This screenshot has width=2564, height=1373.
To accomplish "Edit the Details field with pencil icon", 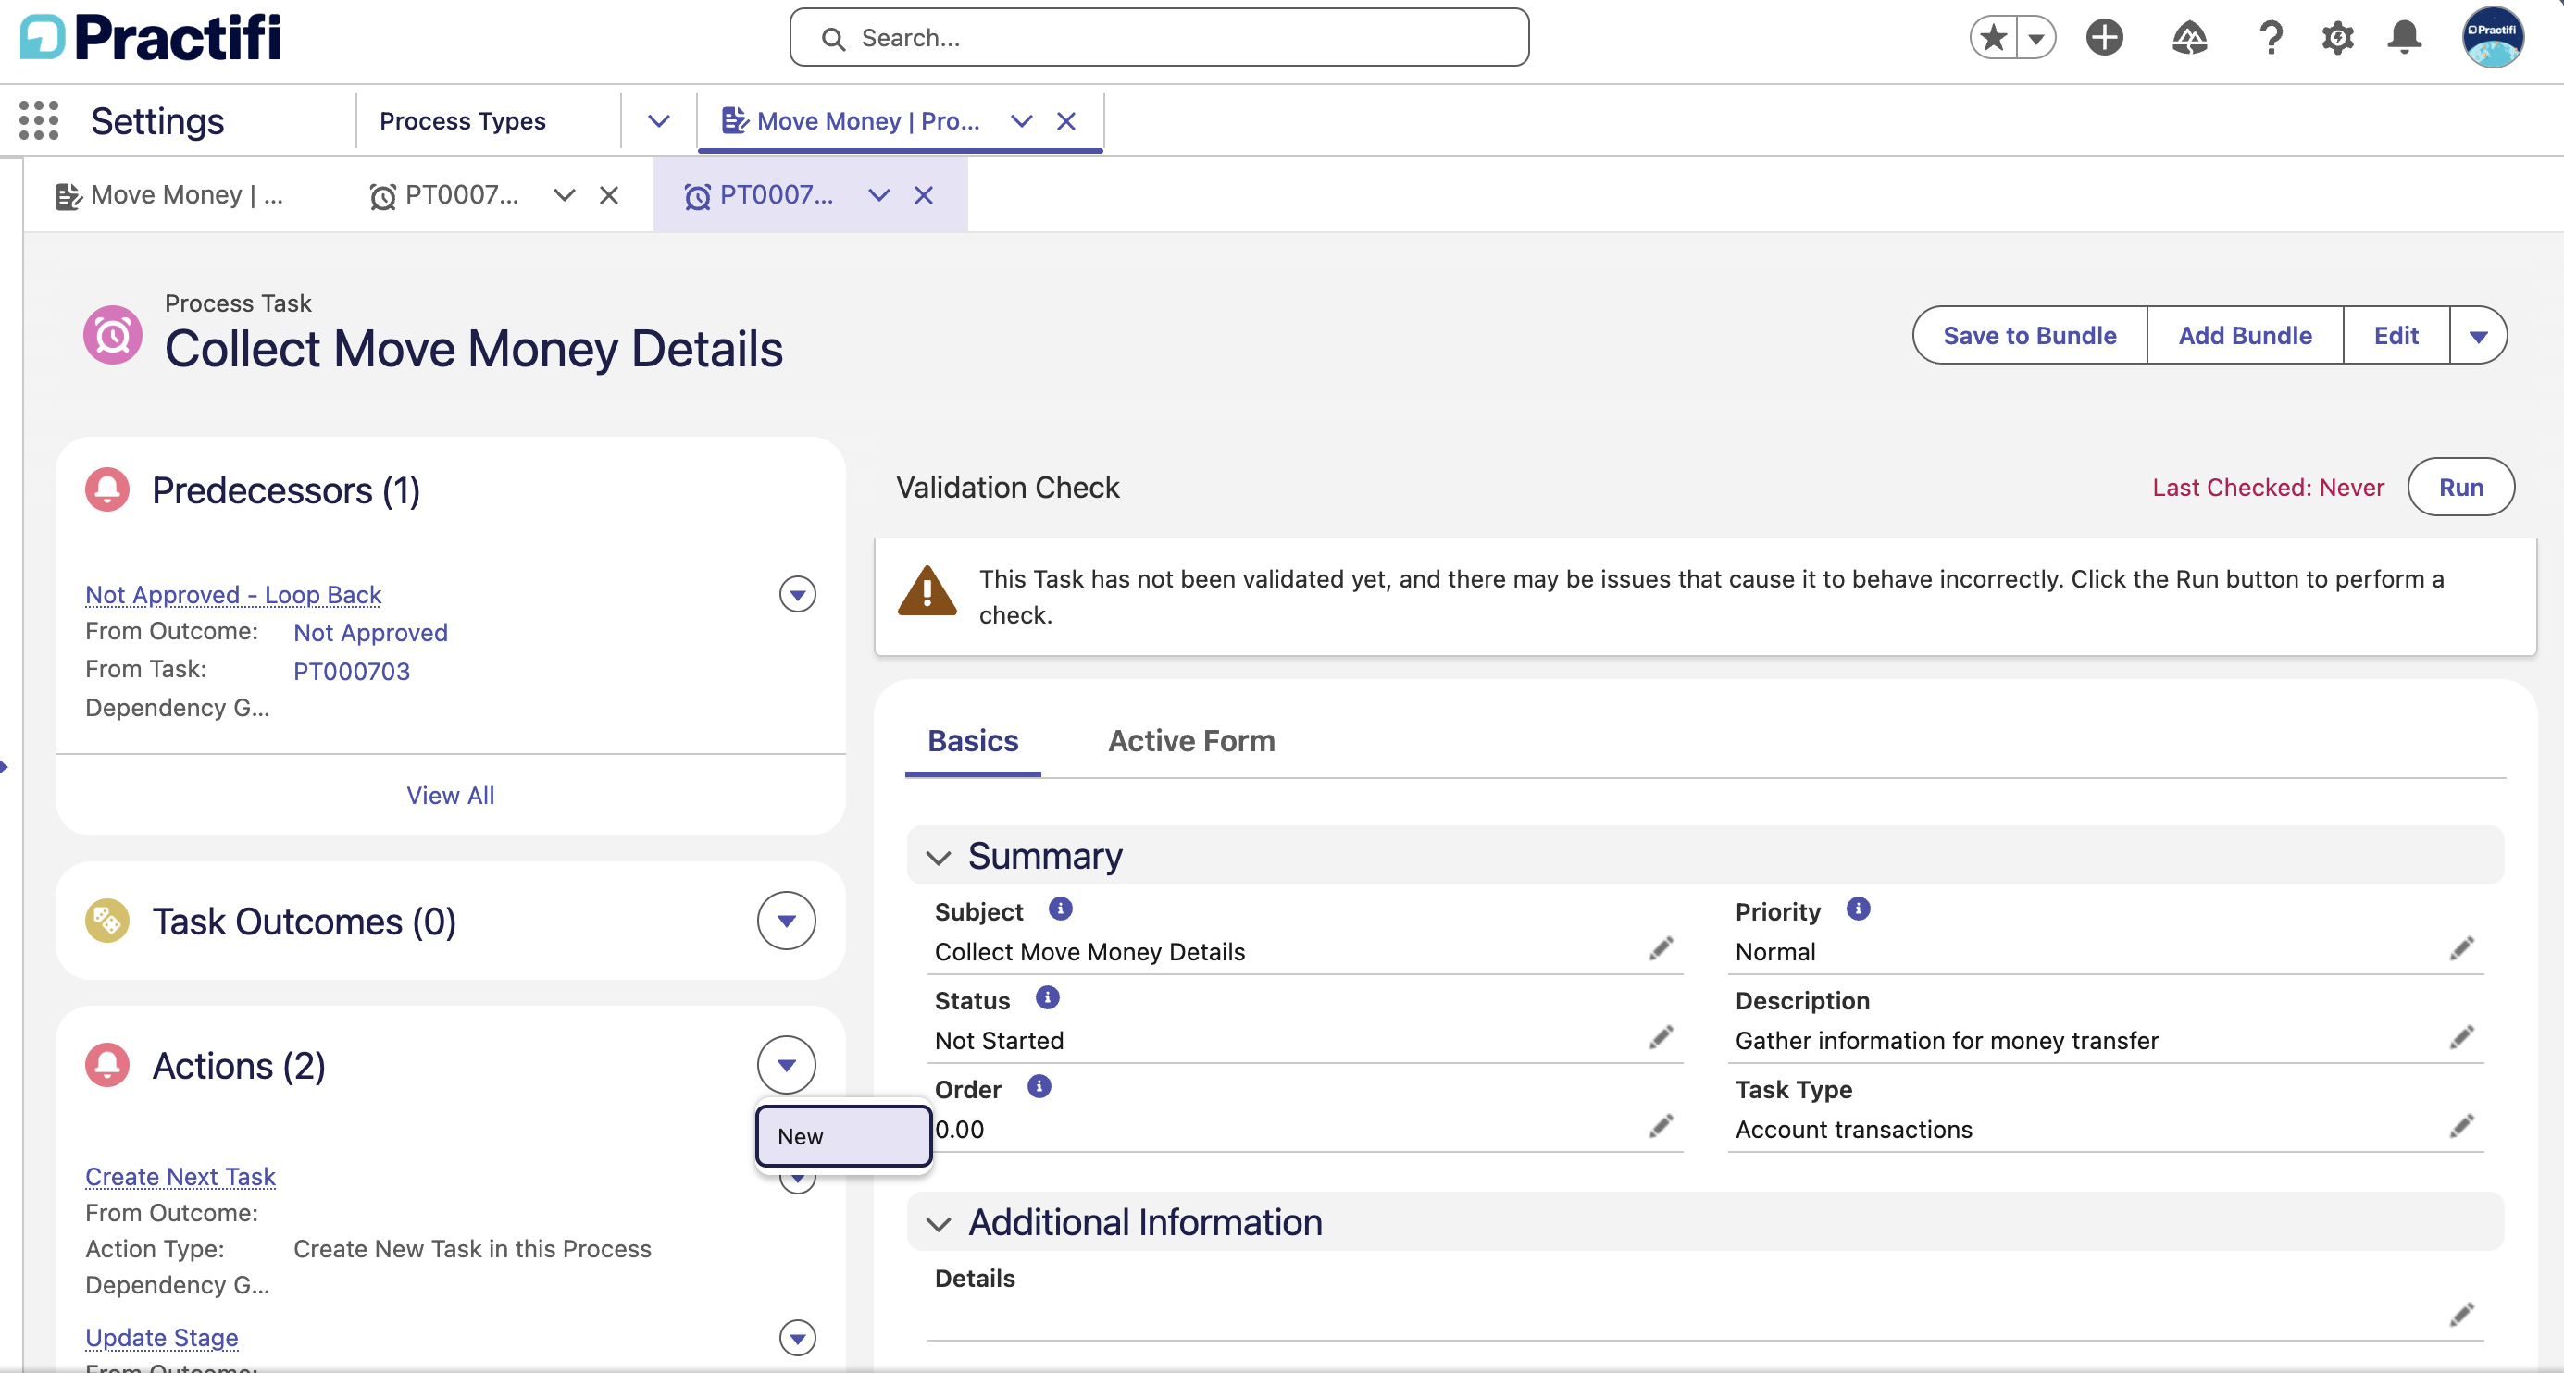I will tap(2461, 1316).
